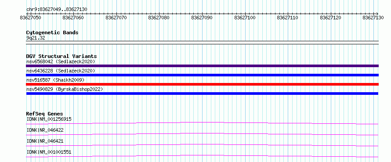Click ruler position 83627130
This screenshot has width=391, height=162.
point(373,18)
